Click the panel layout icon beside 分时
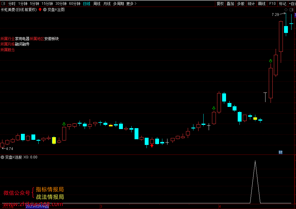Viewport: 296px width, 209px height. tap(3, 4)
